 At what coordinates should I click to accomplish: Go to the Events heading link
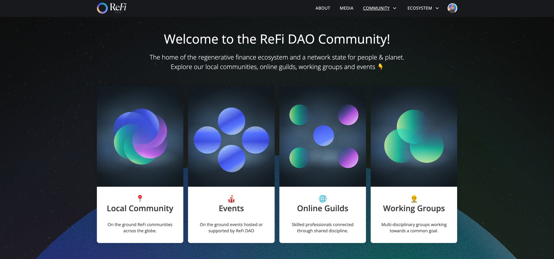[x=231, y=208]
